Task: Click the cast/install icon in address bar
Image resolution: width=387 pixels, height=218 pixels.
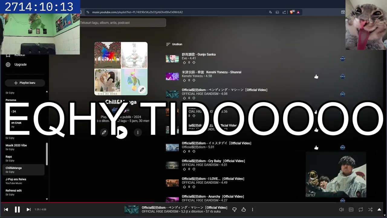Action: [x=277, y=12]
